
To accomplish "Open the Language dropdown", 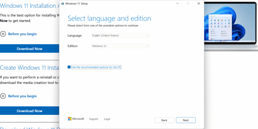I will tap(120, 35).
